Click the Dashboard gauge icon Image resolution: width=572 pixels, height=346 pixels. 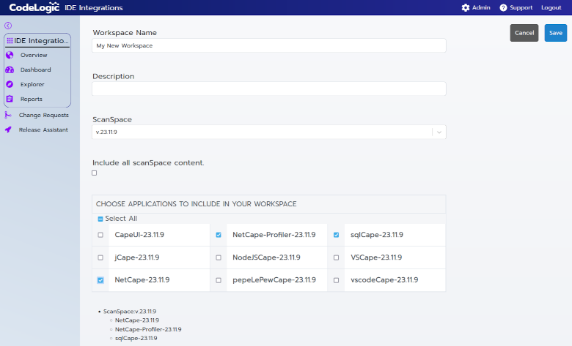click(x=10, y=69)
